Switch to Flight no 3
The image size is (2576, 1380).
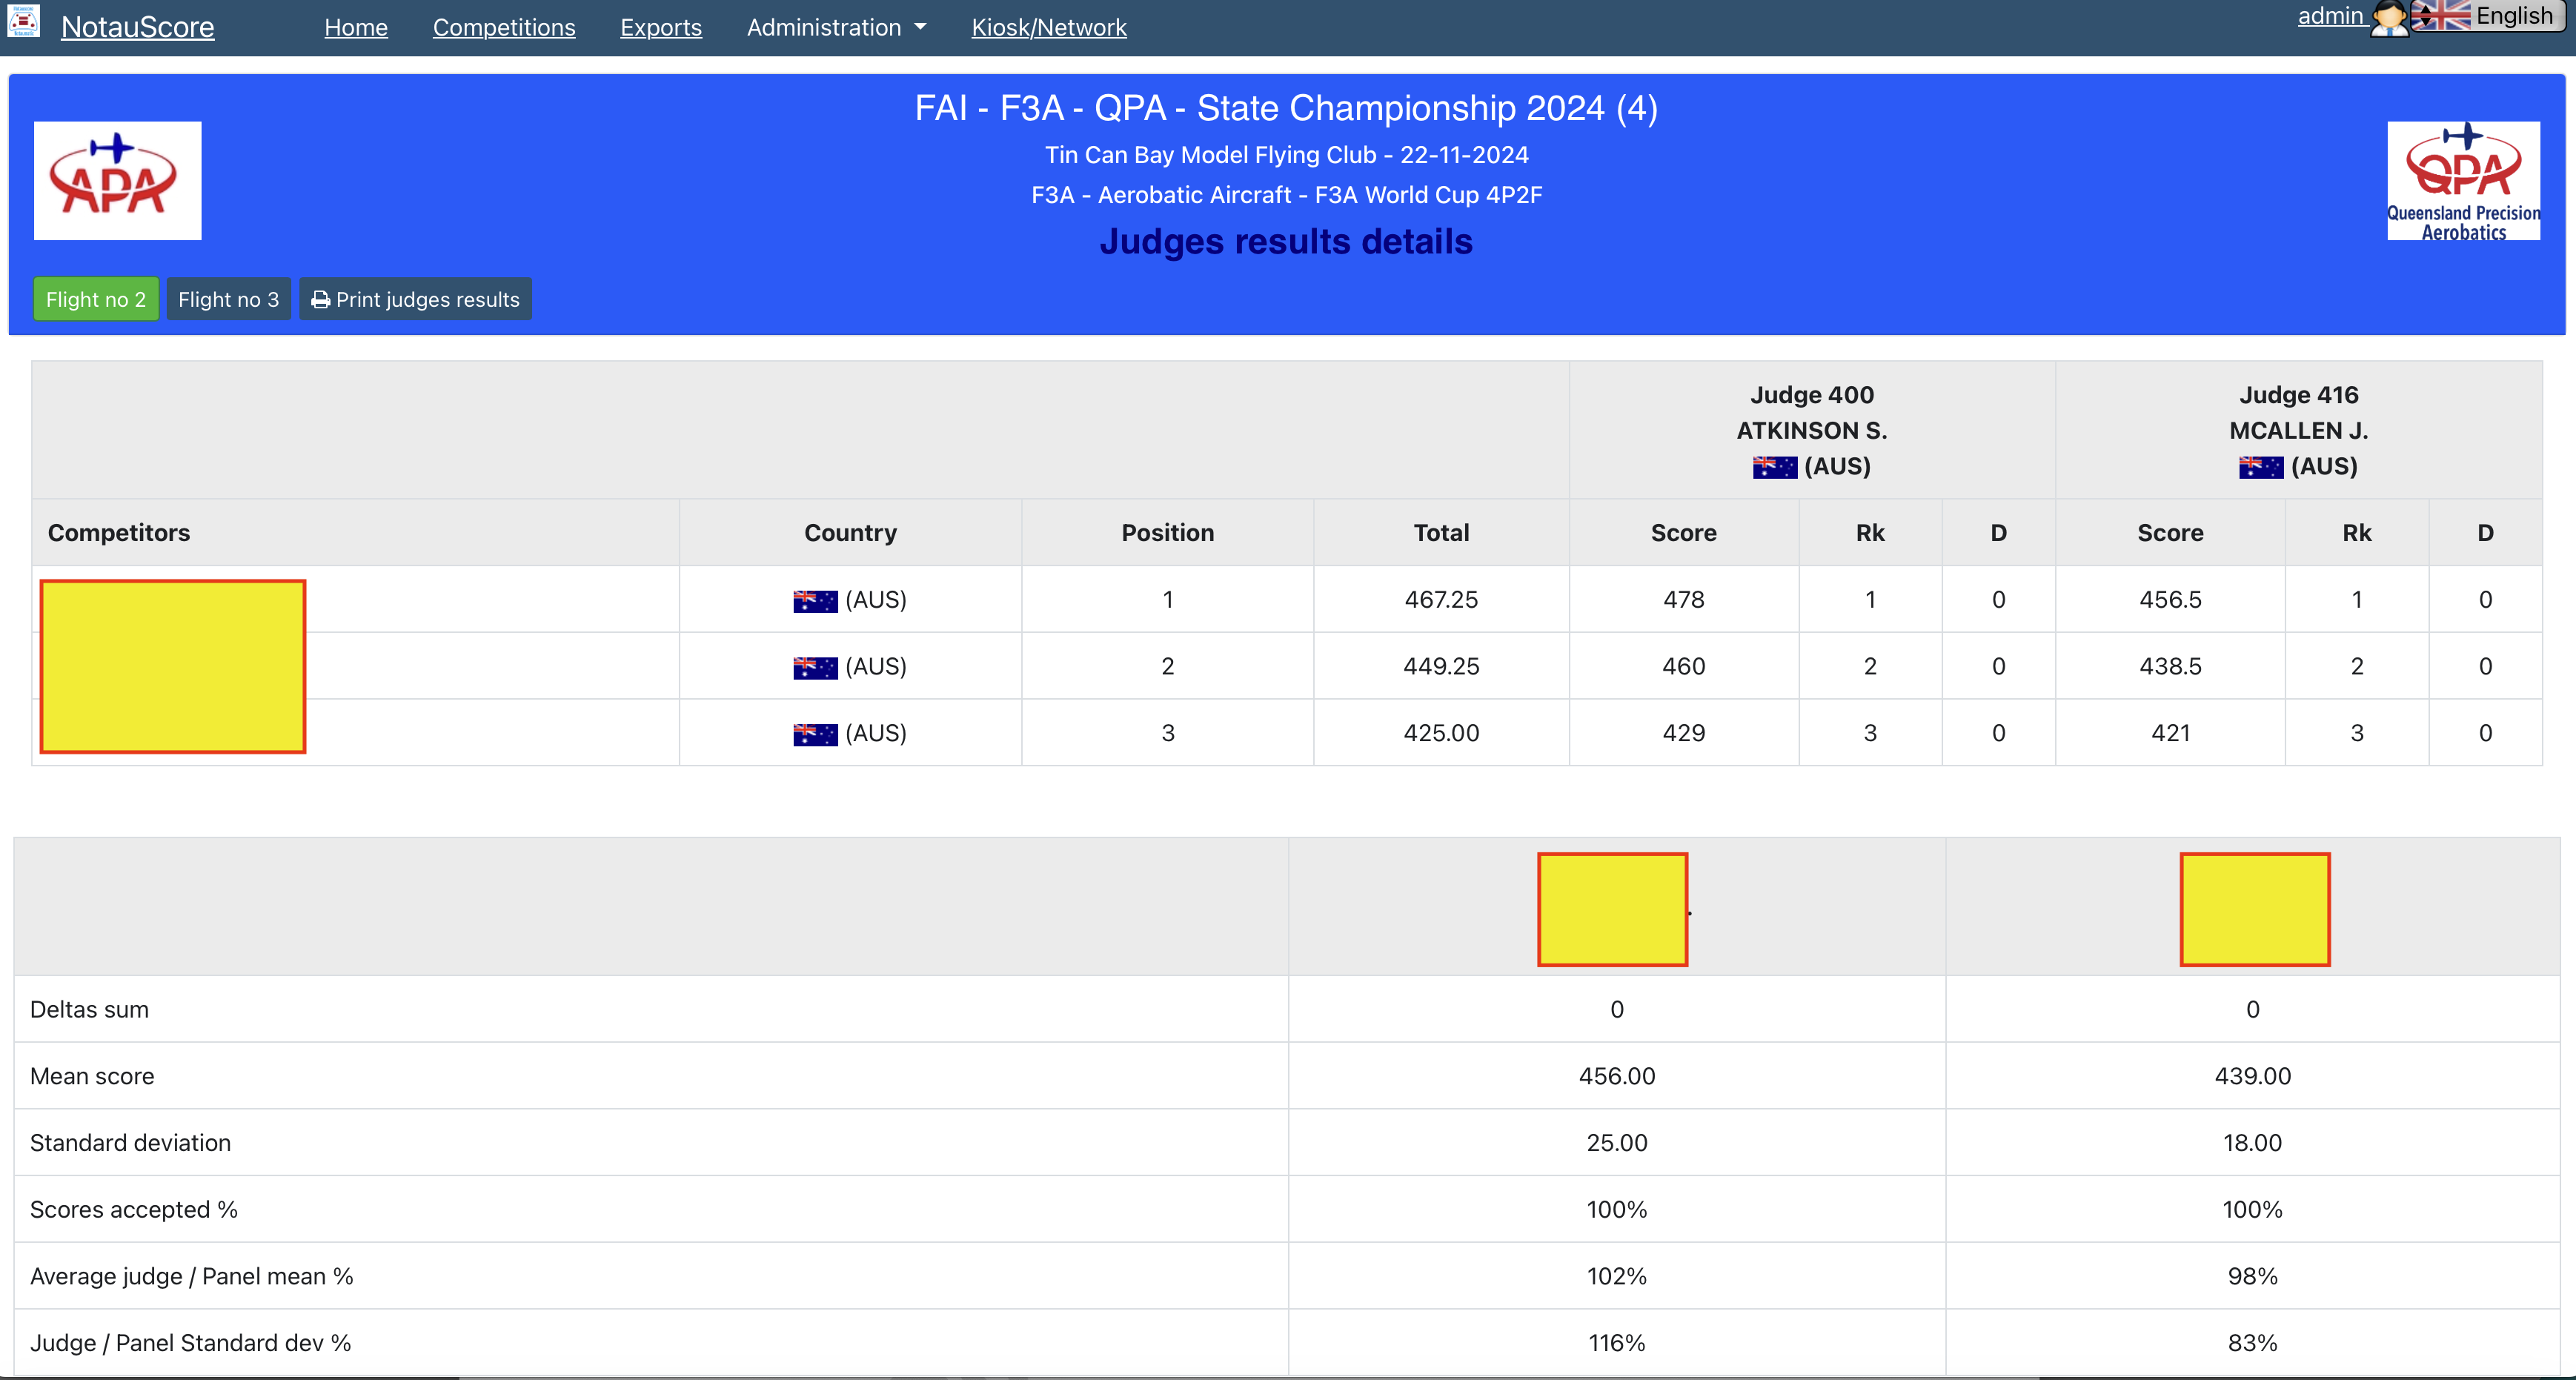tap(228, 299)
